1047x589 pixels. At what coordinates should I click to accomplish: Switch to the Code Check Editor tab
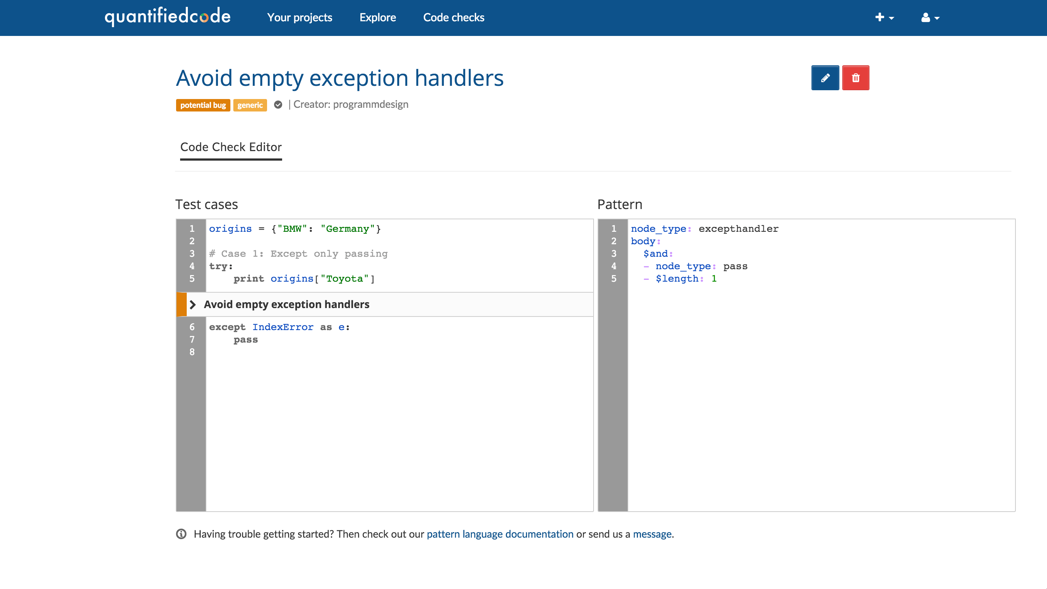coord(231,147)
